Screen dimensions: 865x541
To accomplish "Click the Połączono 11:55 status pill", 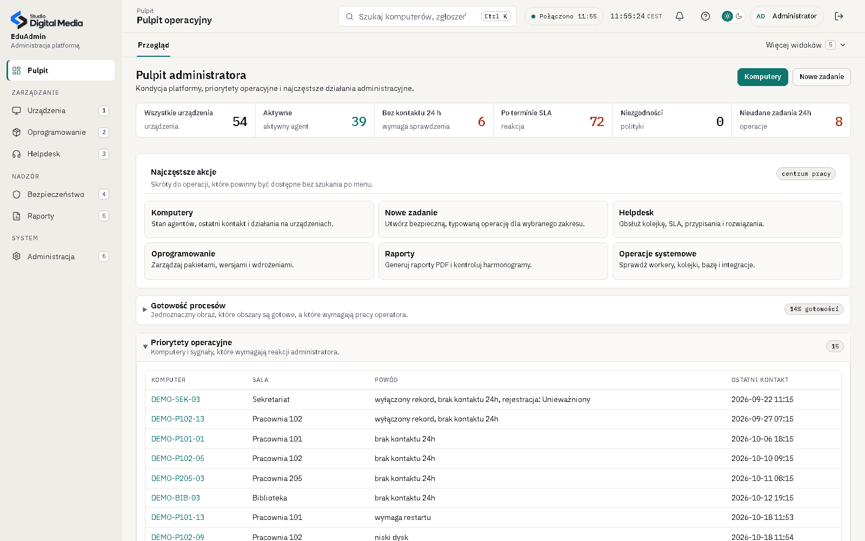I will click(564, 16).
